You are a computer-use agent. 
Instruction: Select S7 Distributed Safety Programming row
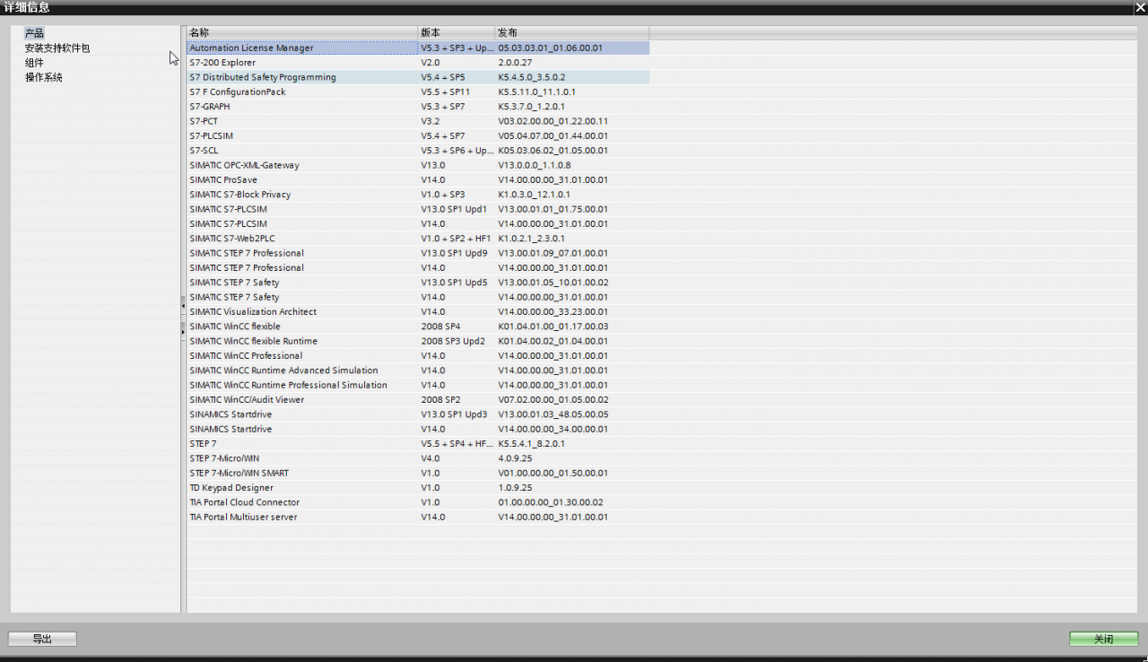[418, 77]
